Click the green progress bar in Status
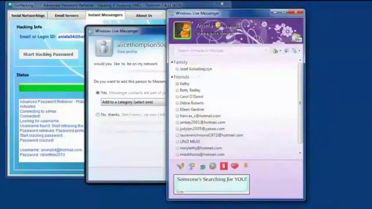Screen dimensions: 372x209 [x=51, y=88]
